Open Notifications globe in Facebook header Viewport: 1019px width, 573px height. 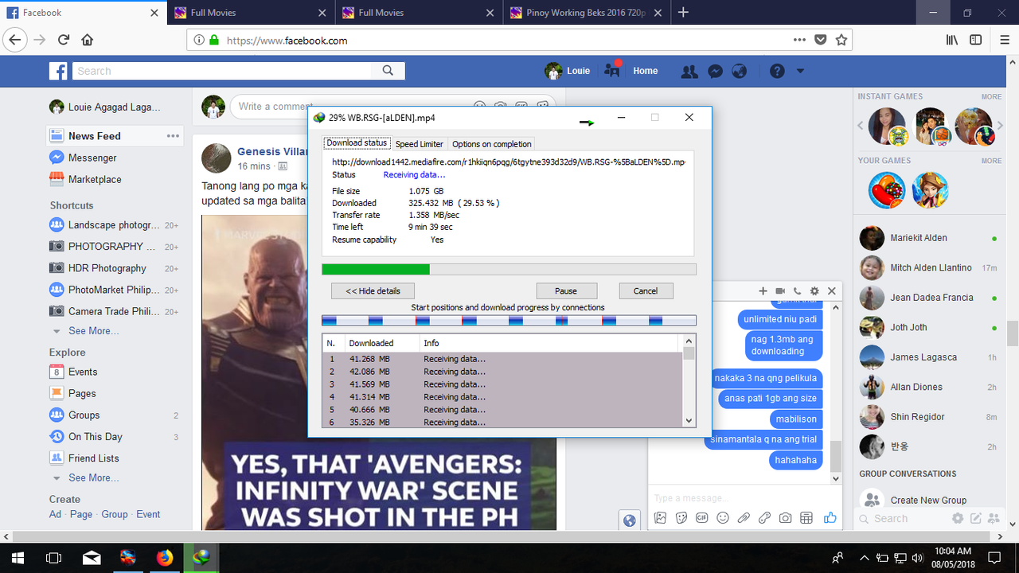coord(740,71)
